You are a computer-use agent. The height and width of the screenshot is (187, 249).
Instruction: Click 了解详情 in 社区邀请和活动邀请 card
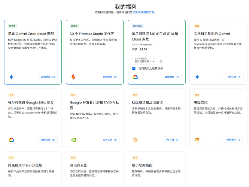pyautogui.click(x=171, y=140)
